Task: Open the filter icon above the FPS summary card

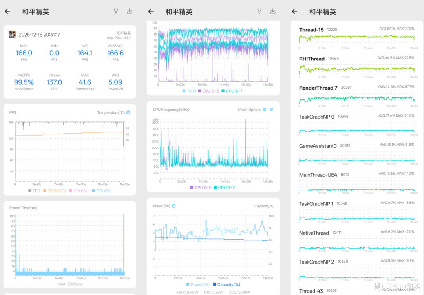Action: (x=116, y=11)
